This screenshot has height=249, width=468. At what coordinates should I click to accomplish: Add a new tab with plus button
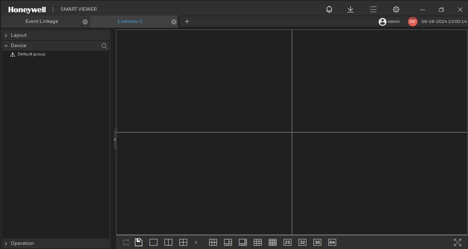[187, 21]
